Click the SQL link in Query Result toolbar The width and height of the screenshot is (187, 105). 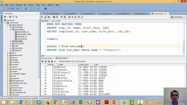coord(55,62)
